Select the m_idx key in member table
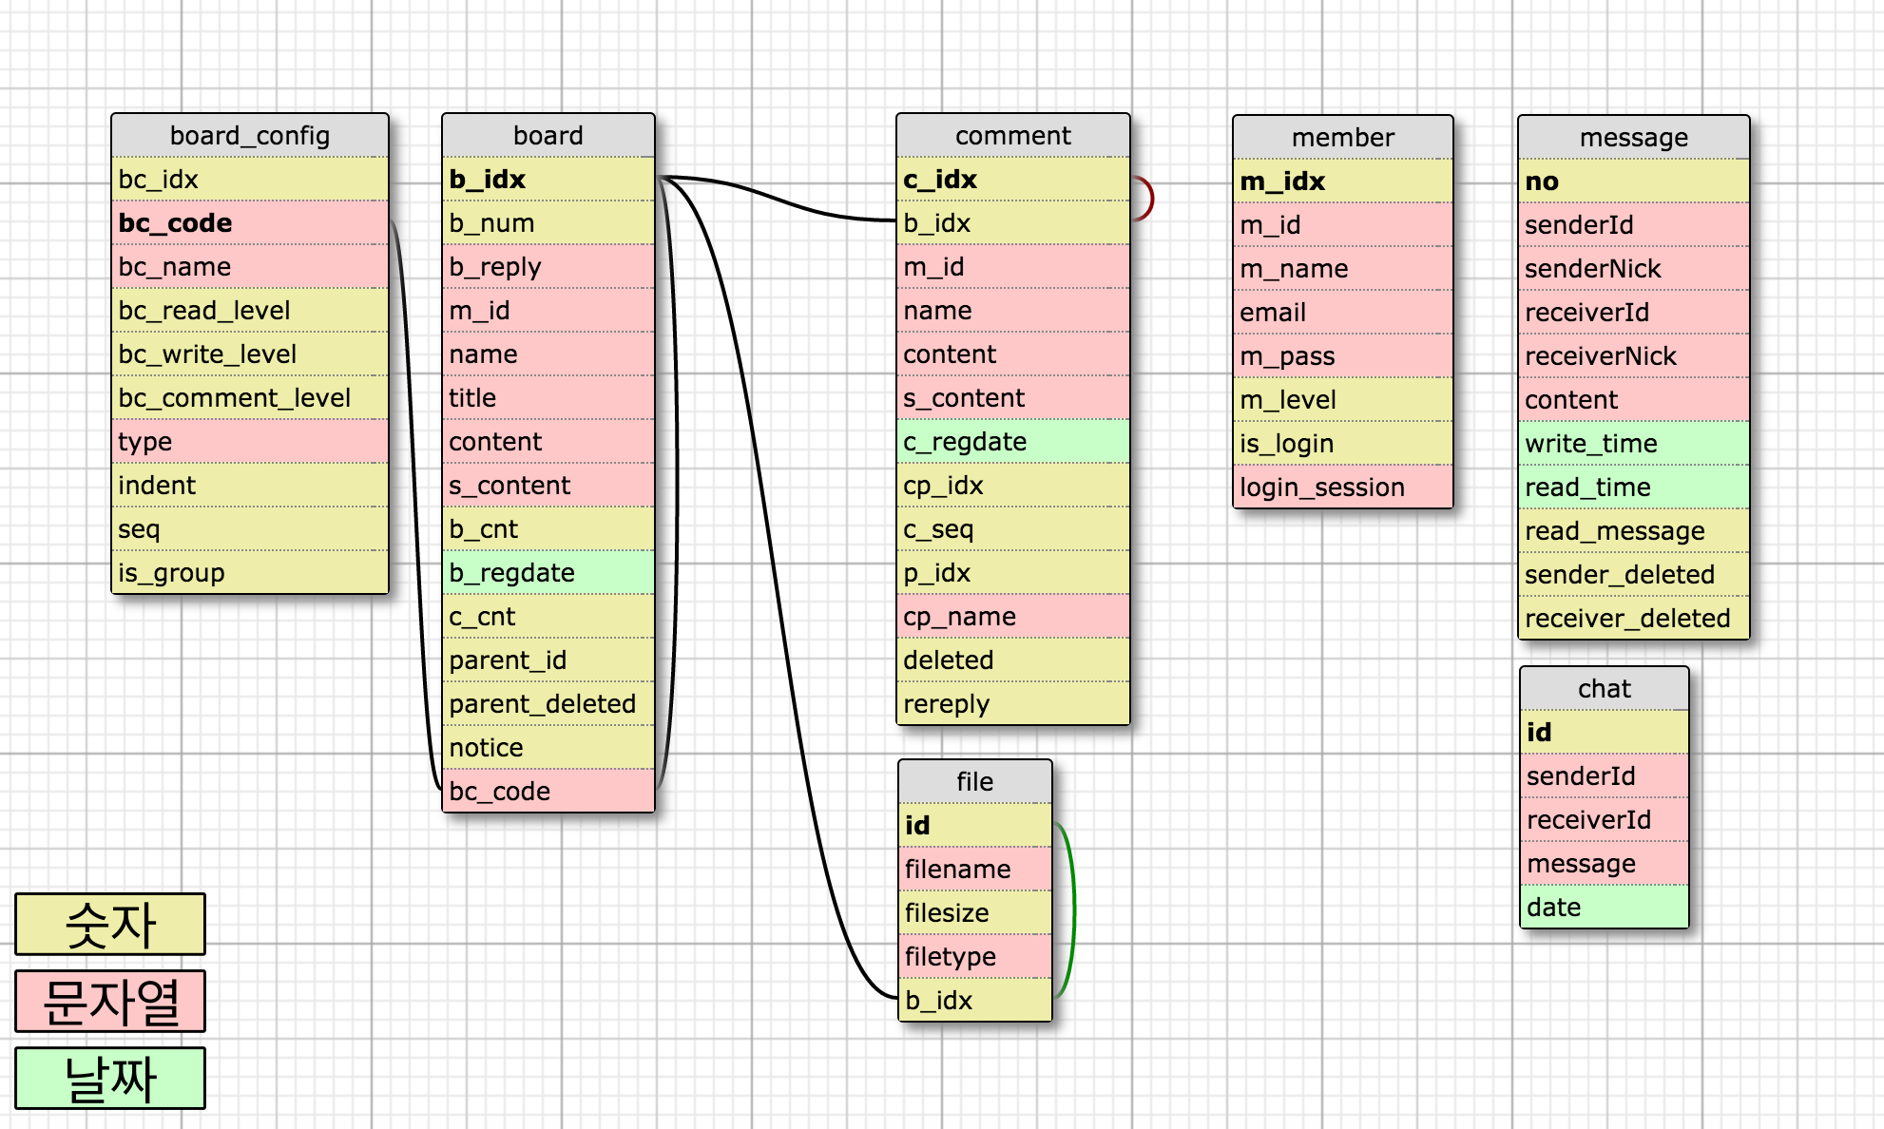The image size is (1884, 1129). click(1342, 182)
